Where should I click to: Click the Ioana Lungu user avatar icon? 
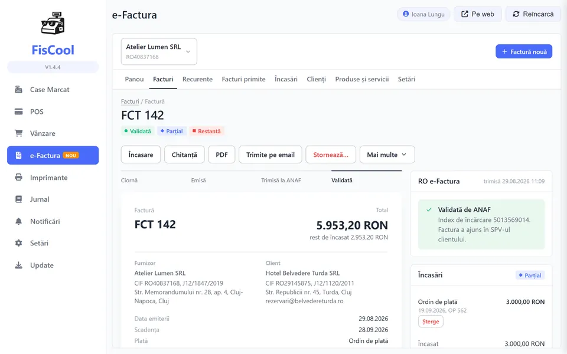click(x=406, y=14)
